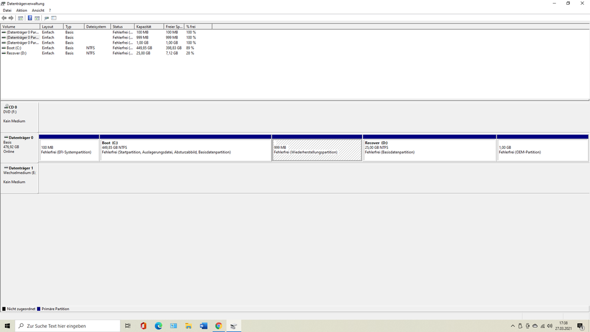Launch Microsoft Word from the taskbar

204,326
